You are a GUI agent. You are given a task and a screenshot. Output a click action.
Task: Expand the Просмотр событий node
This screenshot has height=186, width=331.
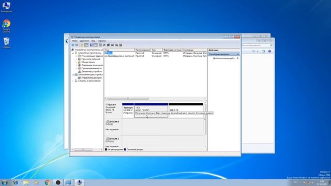[x=76, y=59]
